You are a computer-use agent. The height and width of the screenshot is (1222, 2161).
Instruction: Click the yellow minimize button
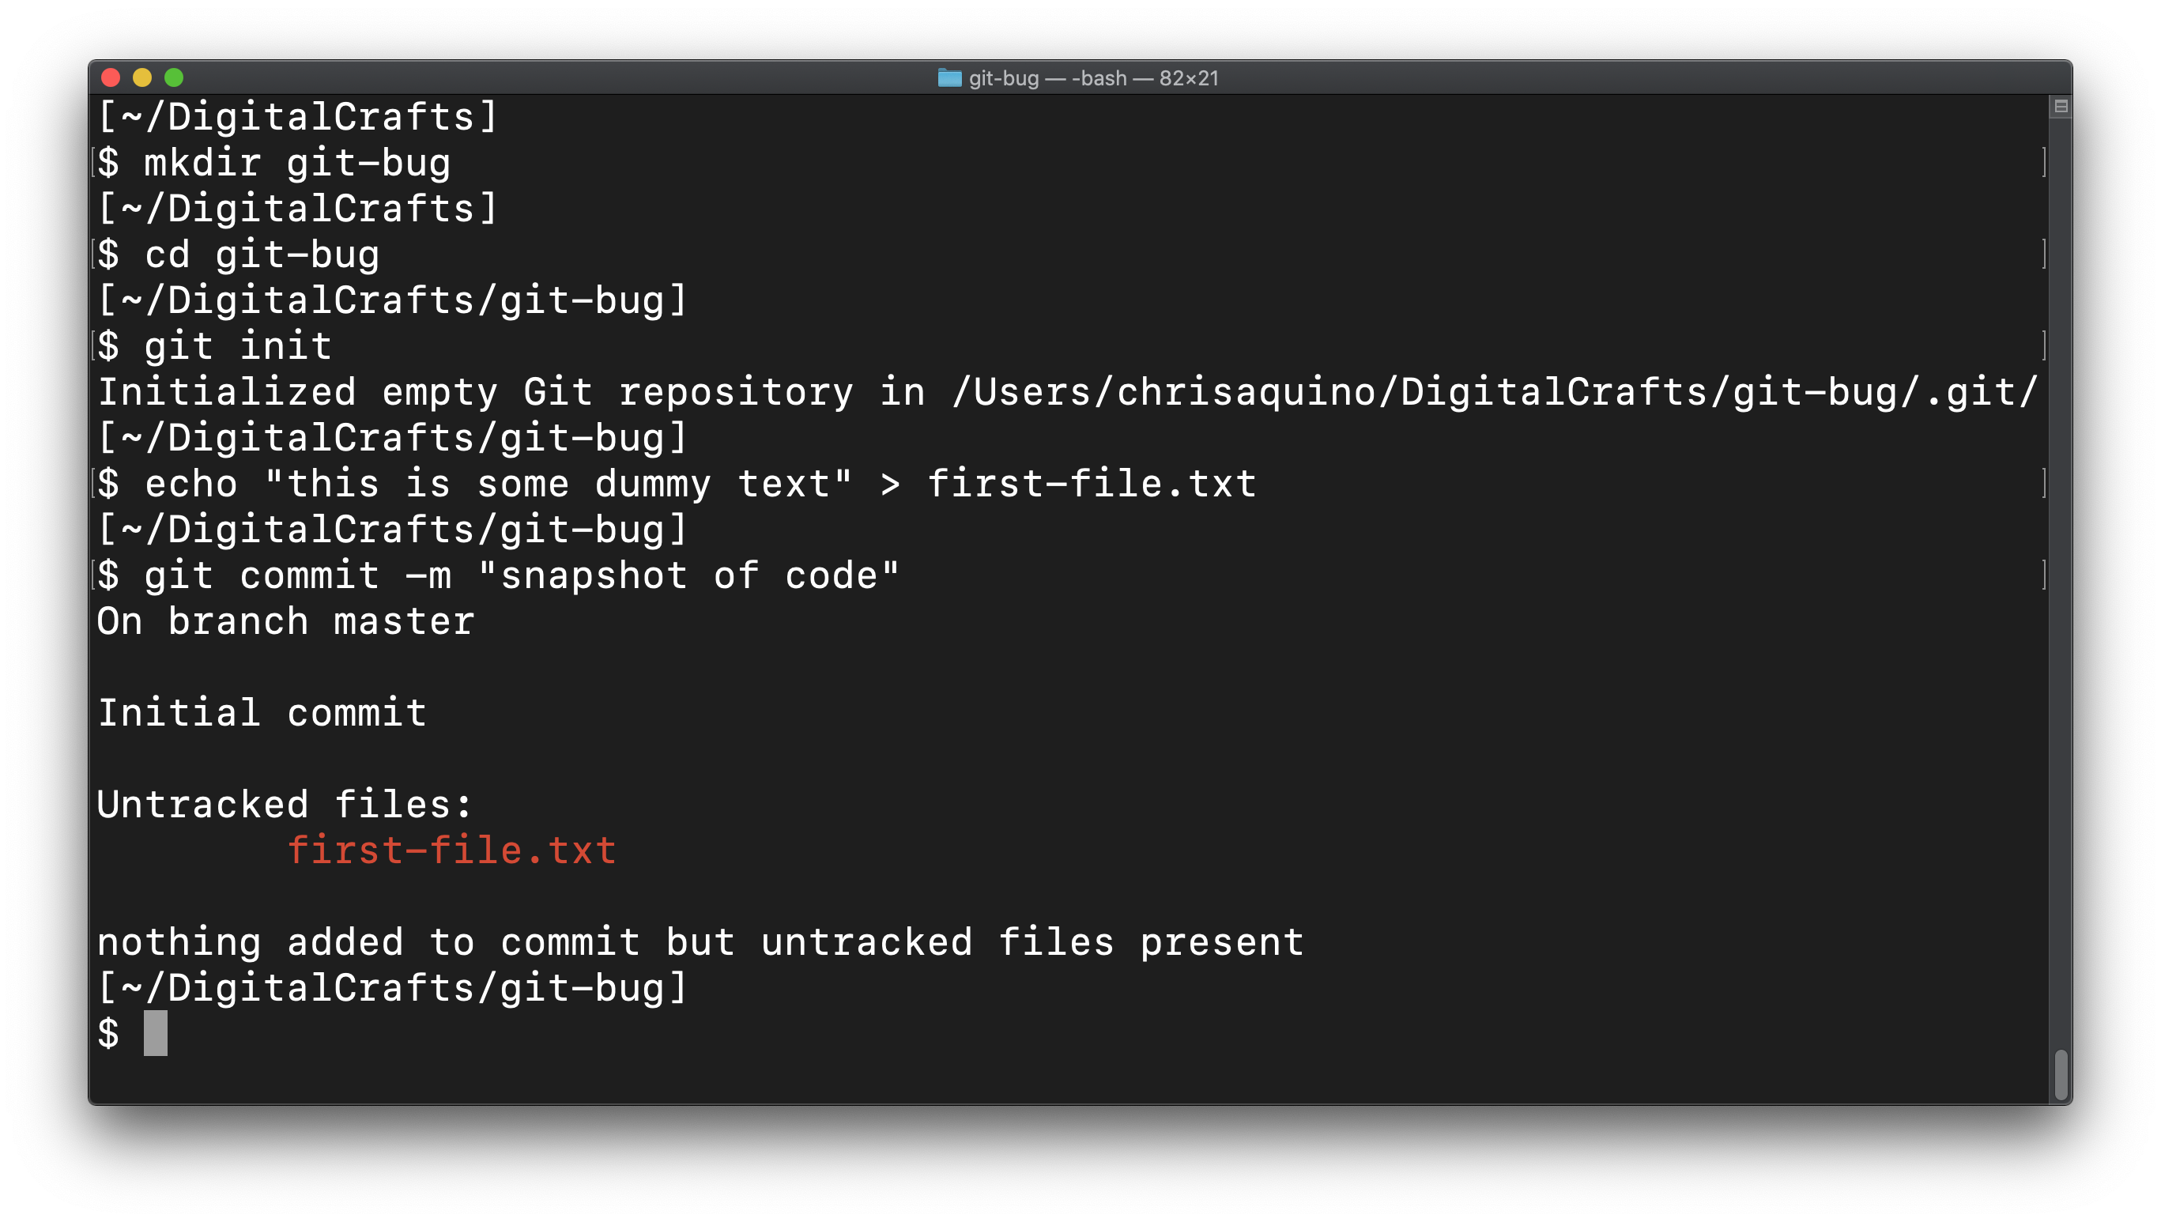142,78
